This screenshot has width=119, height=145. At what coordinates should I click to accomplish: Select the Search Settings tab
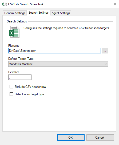tap(38, 13)
